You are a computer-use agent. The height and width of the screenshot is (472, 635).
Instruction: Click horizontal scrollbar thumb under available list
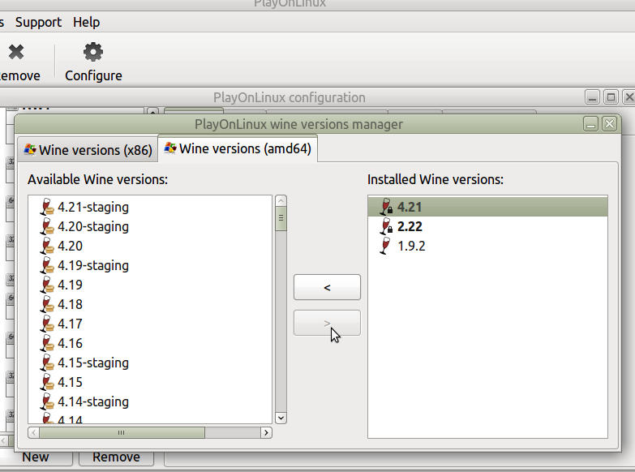point(122,433)
